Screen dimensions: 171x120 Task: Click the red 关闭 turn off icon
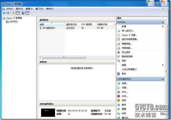coord(119,96)
